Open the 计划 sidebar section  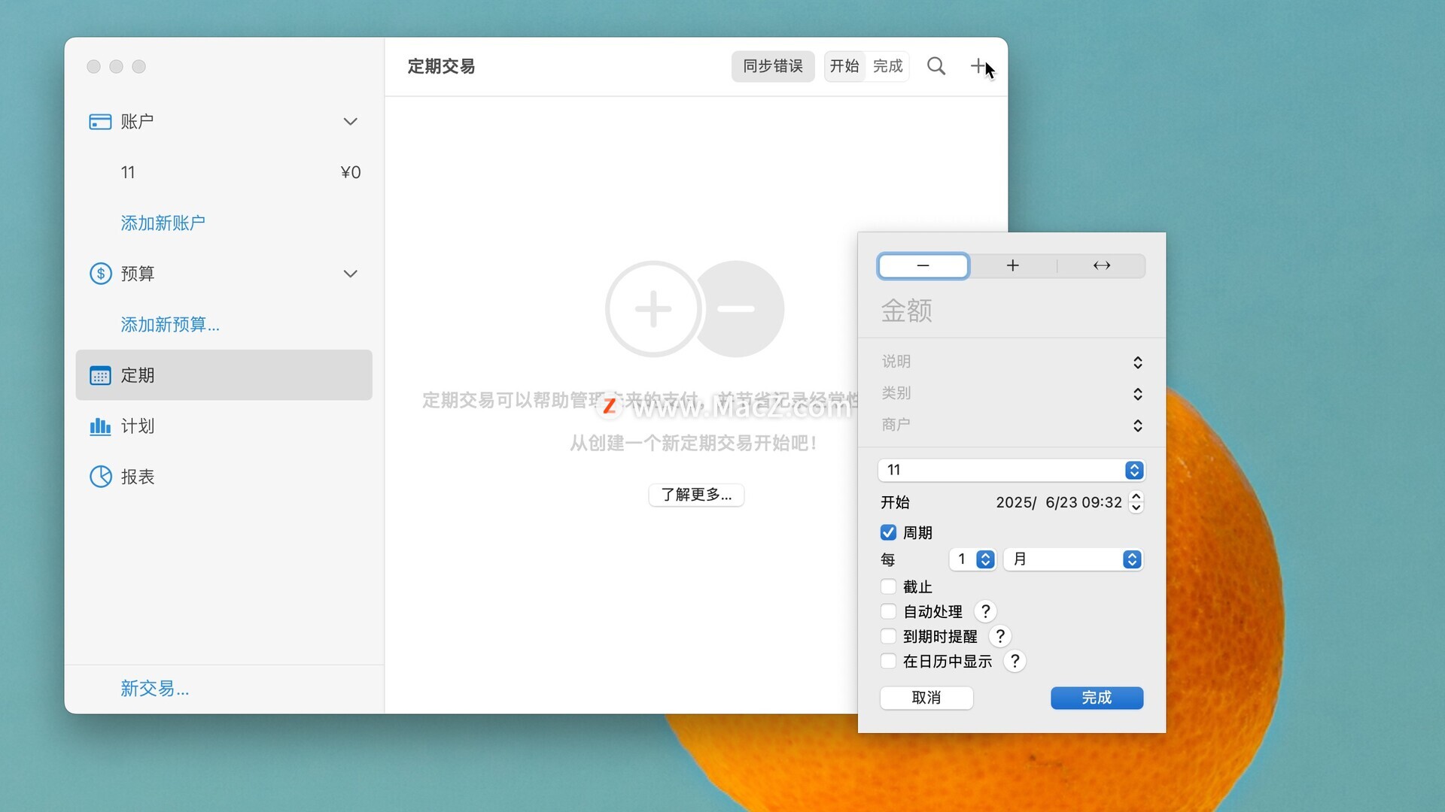pyautogui.click(x=224, y=426)
